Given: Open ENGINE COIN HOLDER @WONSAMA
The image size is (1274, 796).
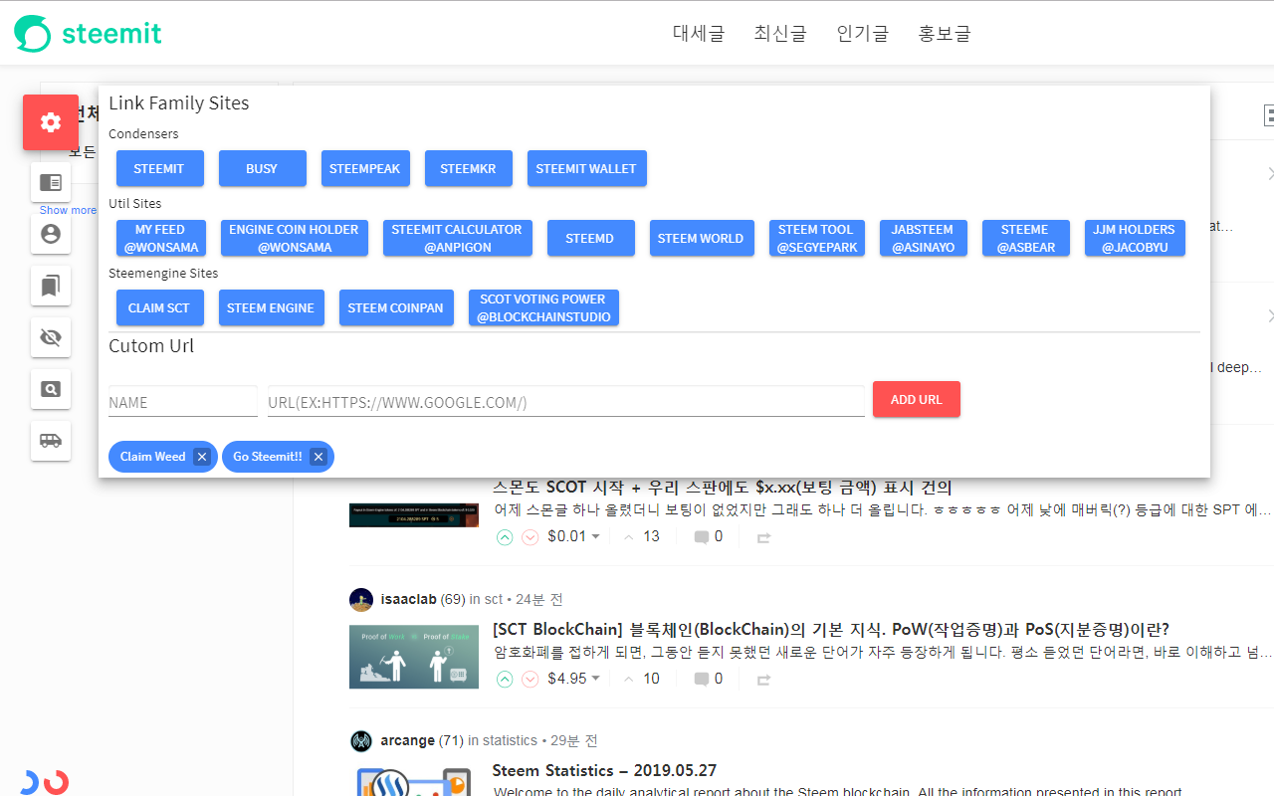Looking at the screenshot, I should point(295,238).
